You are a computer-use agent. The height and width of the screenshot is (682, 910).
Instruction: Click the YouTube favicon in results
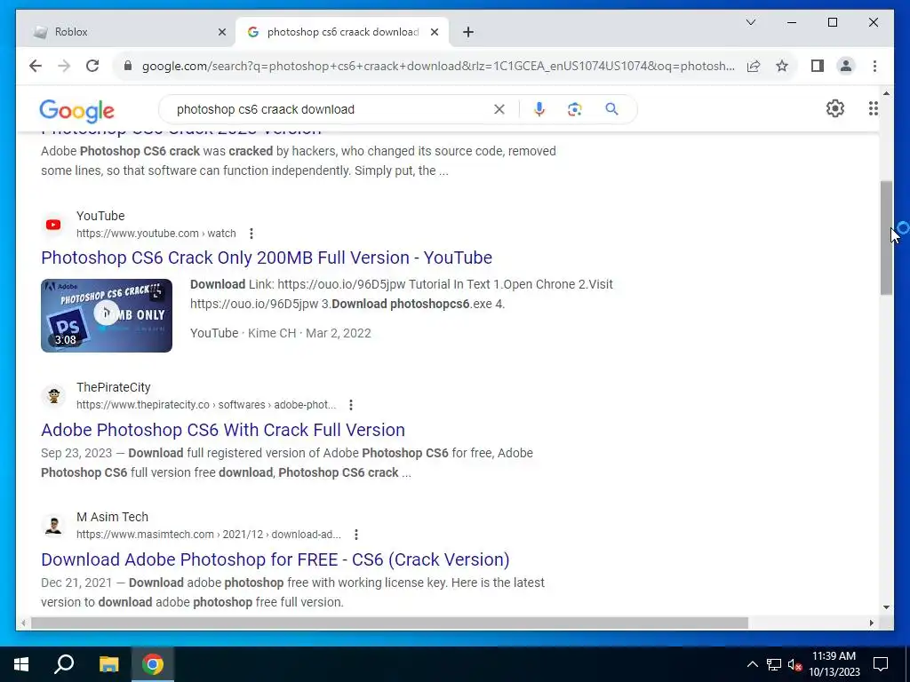pyautogui.click(x=53, y=225)
